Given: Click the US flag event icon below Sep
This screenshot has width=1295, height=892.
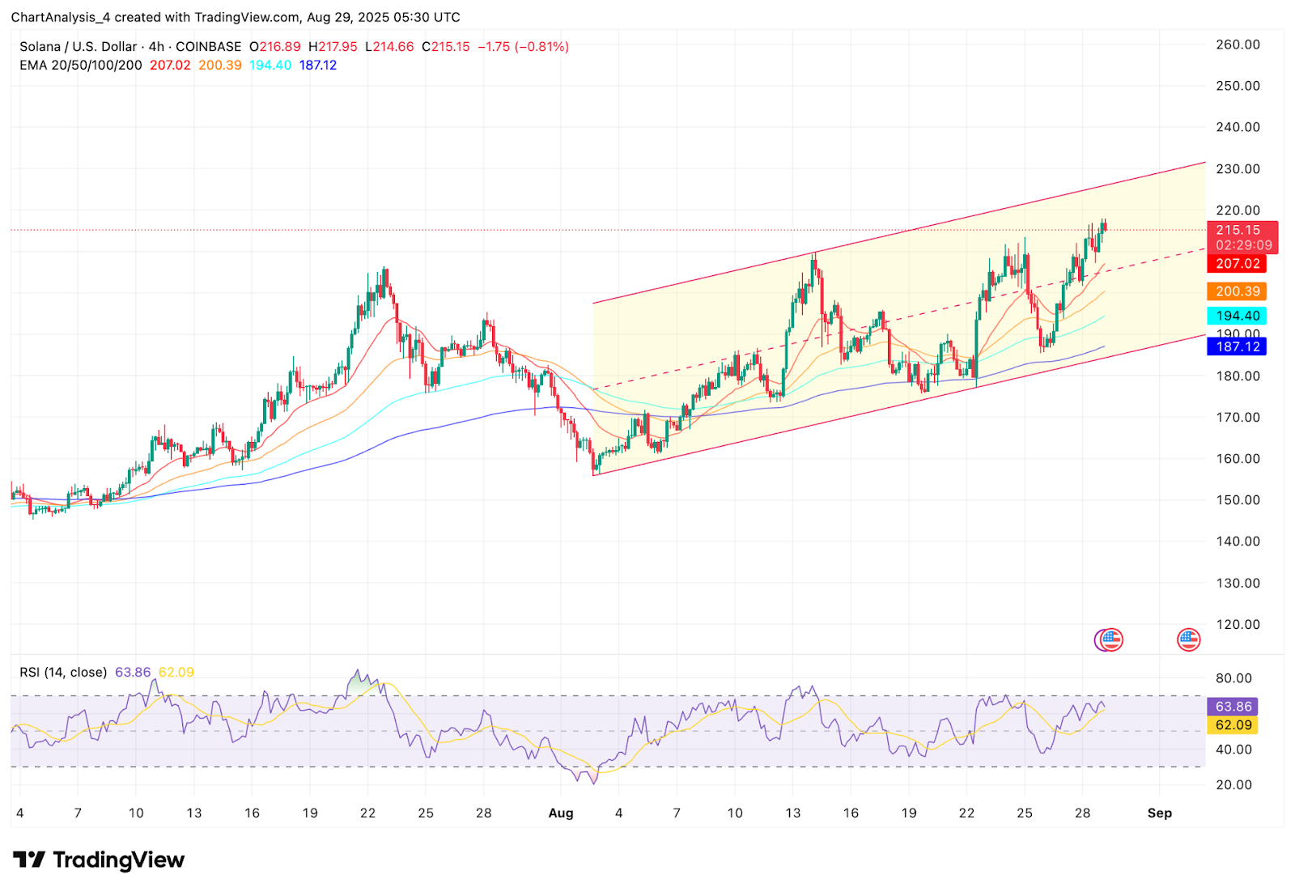Looking at the screenshot, I should pos(1188,639).
